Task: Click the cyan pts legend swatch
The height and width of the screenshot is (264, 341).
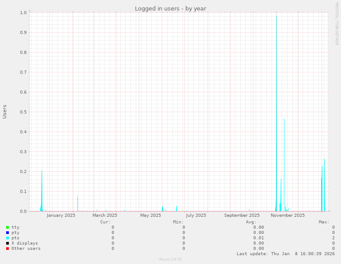Action: 8,238
